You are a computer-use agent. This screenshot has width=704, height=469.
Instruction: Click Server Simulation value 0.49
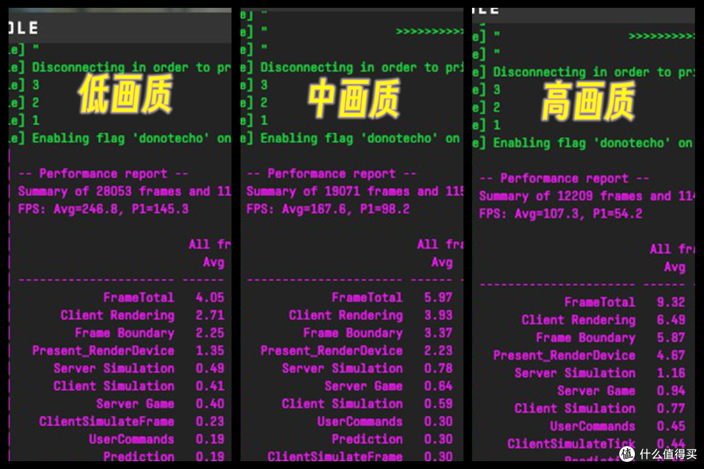click(x=210, y=369)
